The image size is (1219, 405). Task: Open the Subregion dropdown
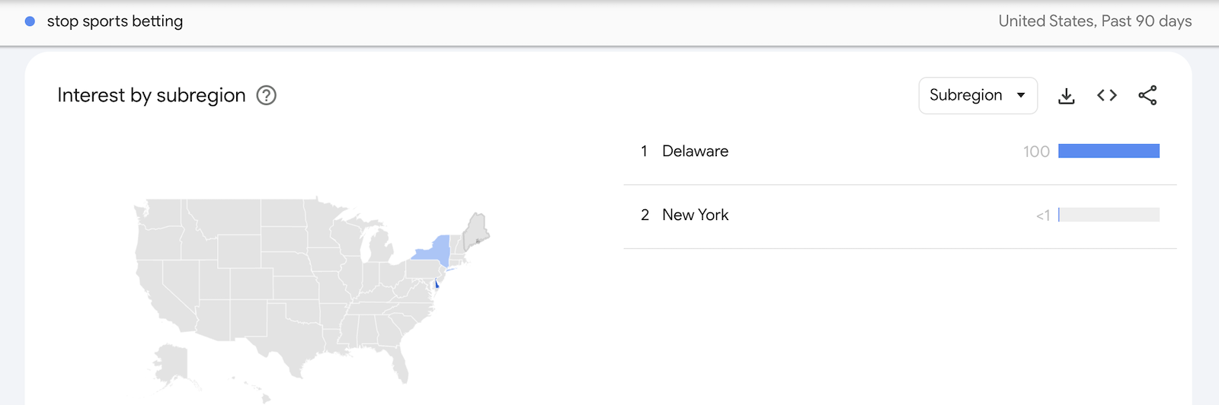coord(977,95)
